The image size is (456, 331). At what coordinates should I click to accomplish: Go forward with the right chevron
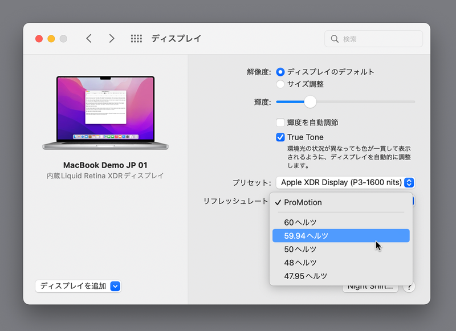tap(112, 38)
